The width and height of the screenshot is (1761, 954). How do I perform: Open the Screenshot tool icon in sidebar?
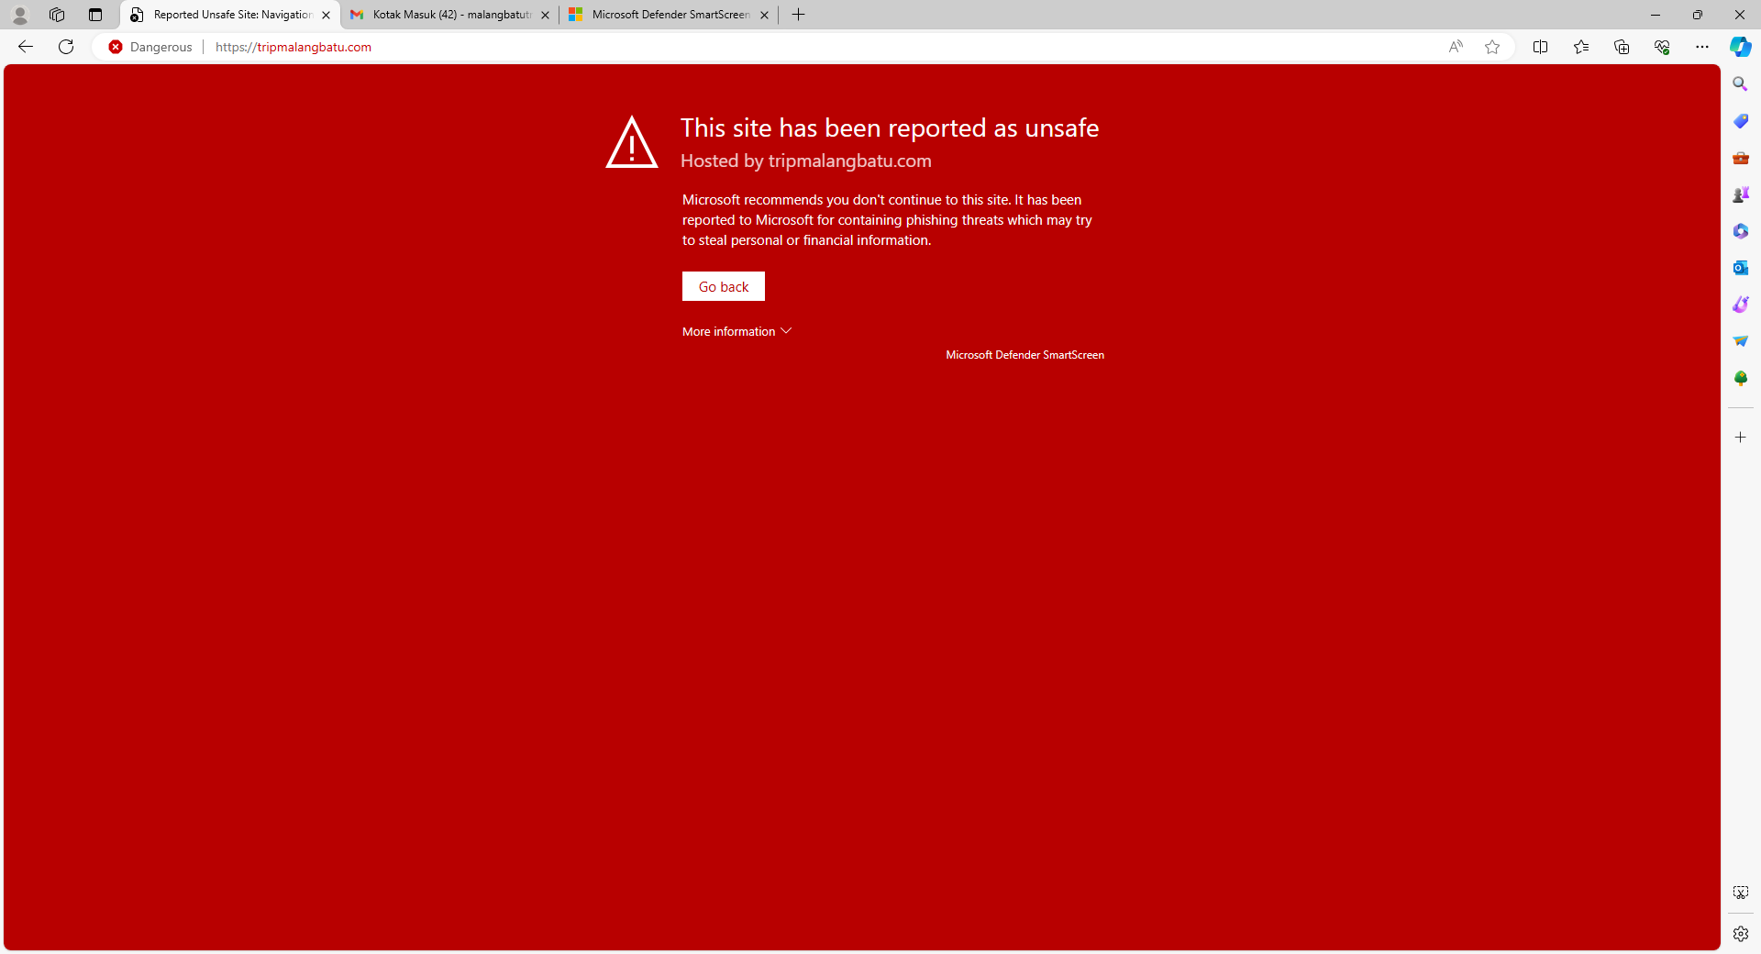(1740, 893)
